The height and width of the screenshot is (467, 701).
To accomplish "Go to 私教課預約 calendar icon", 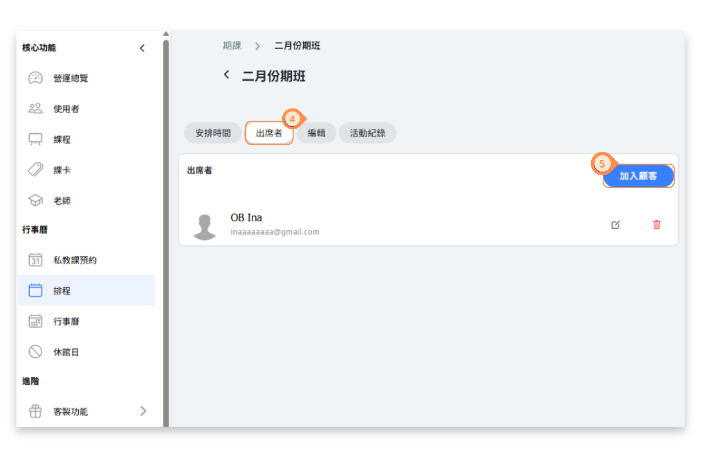I will (x=36, y=260).
